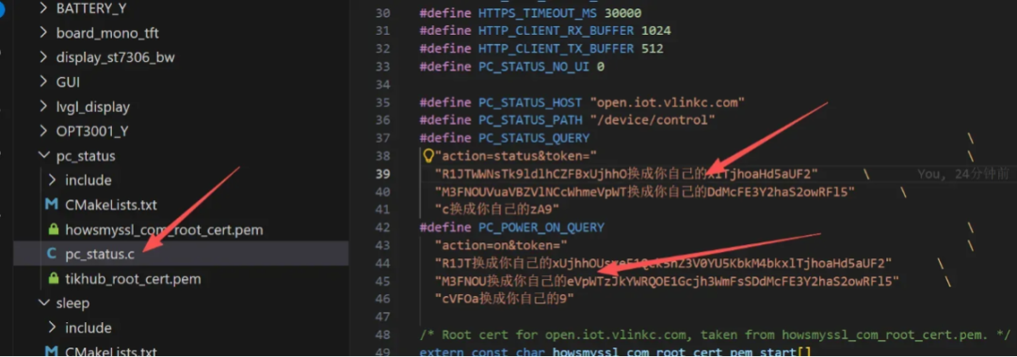Viewport: 1017px width, 357px height.
Task: Select the lvgl_display folder label
Action: [x=93, y=107]
